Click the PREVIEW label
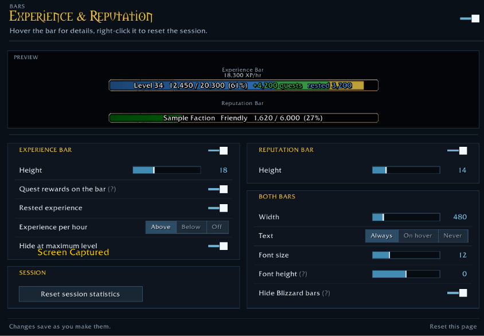Viewport: 484px width, 336px height. coord(26,57)
